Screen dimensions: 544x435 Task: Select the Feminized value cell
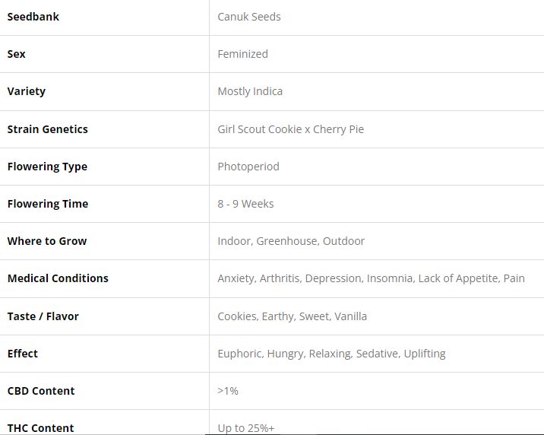[242, 54]
